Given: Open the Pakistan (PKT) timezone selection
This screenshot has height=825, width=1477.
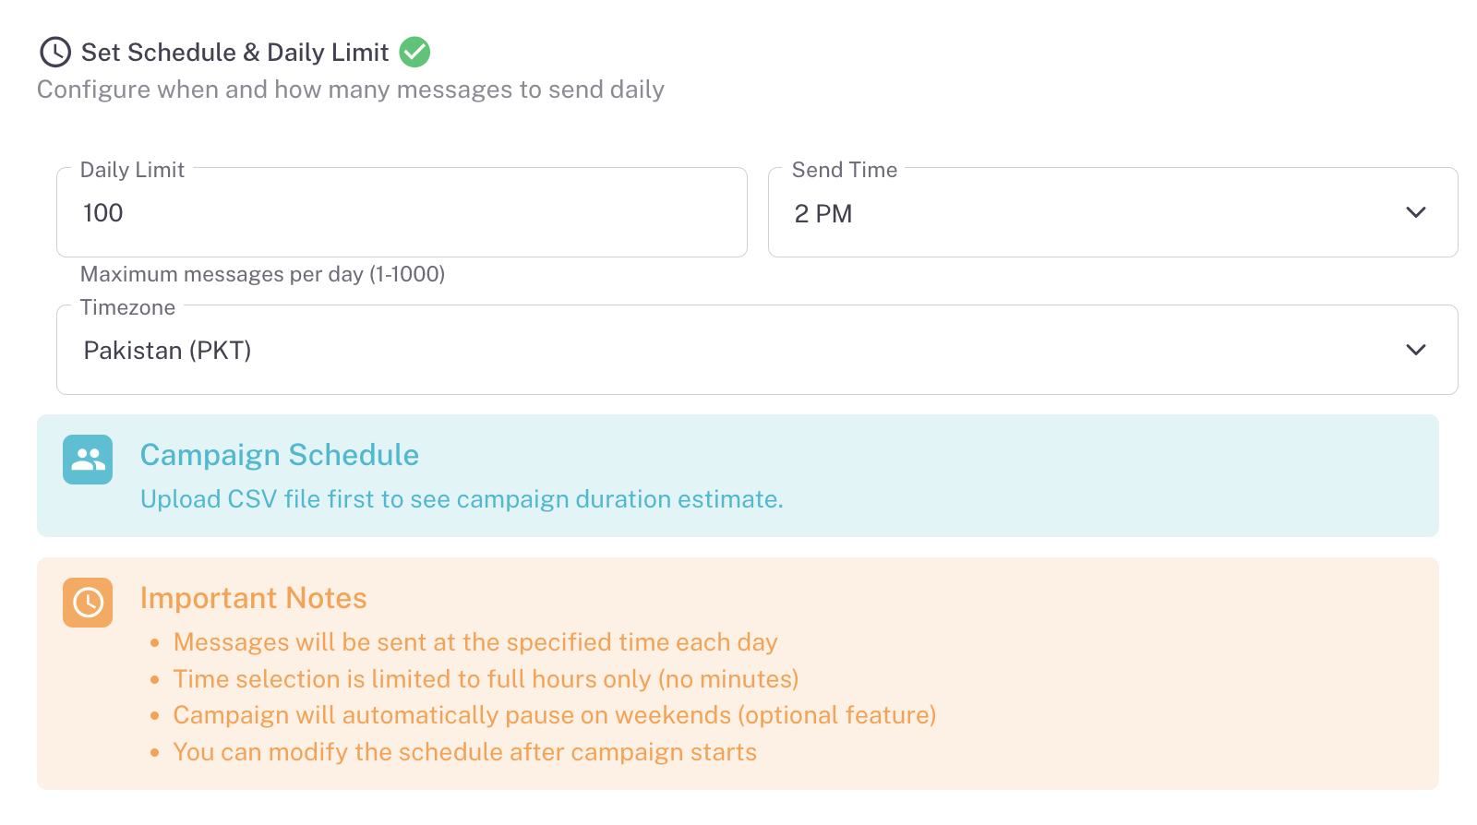Looking at the screenshot, I should click(168, 351).
